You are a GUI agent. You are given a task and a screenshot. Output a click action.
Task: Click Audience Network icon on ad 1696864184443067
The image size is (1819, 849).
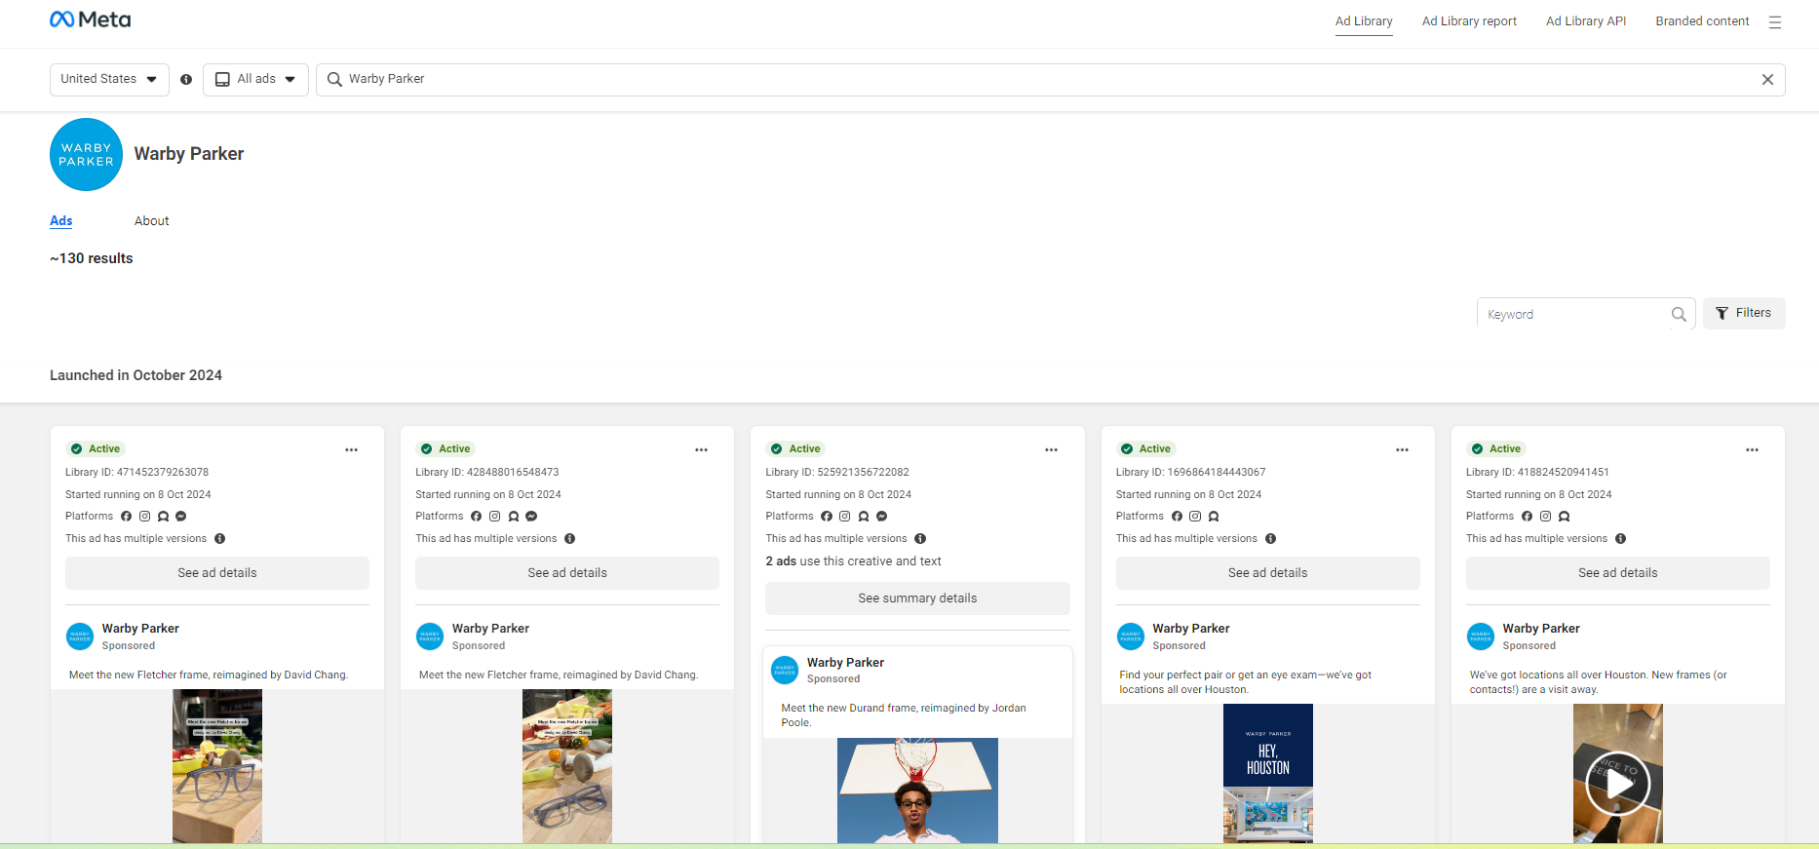[x=1214, y=517]
